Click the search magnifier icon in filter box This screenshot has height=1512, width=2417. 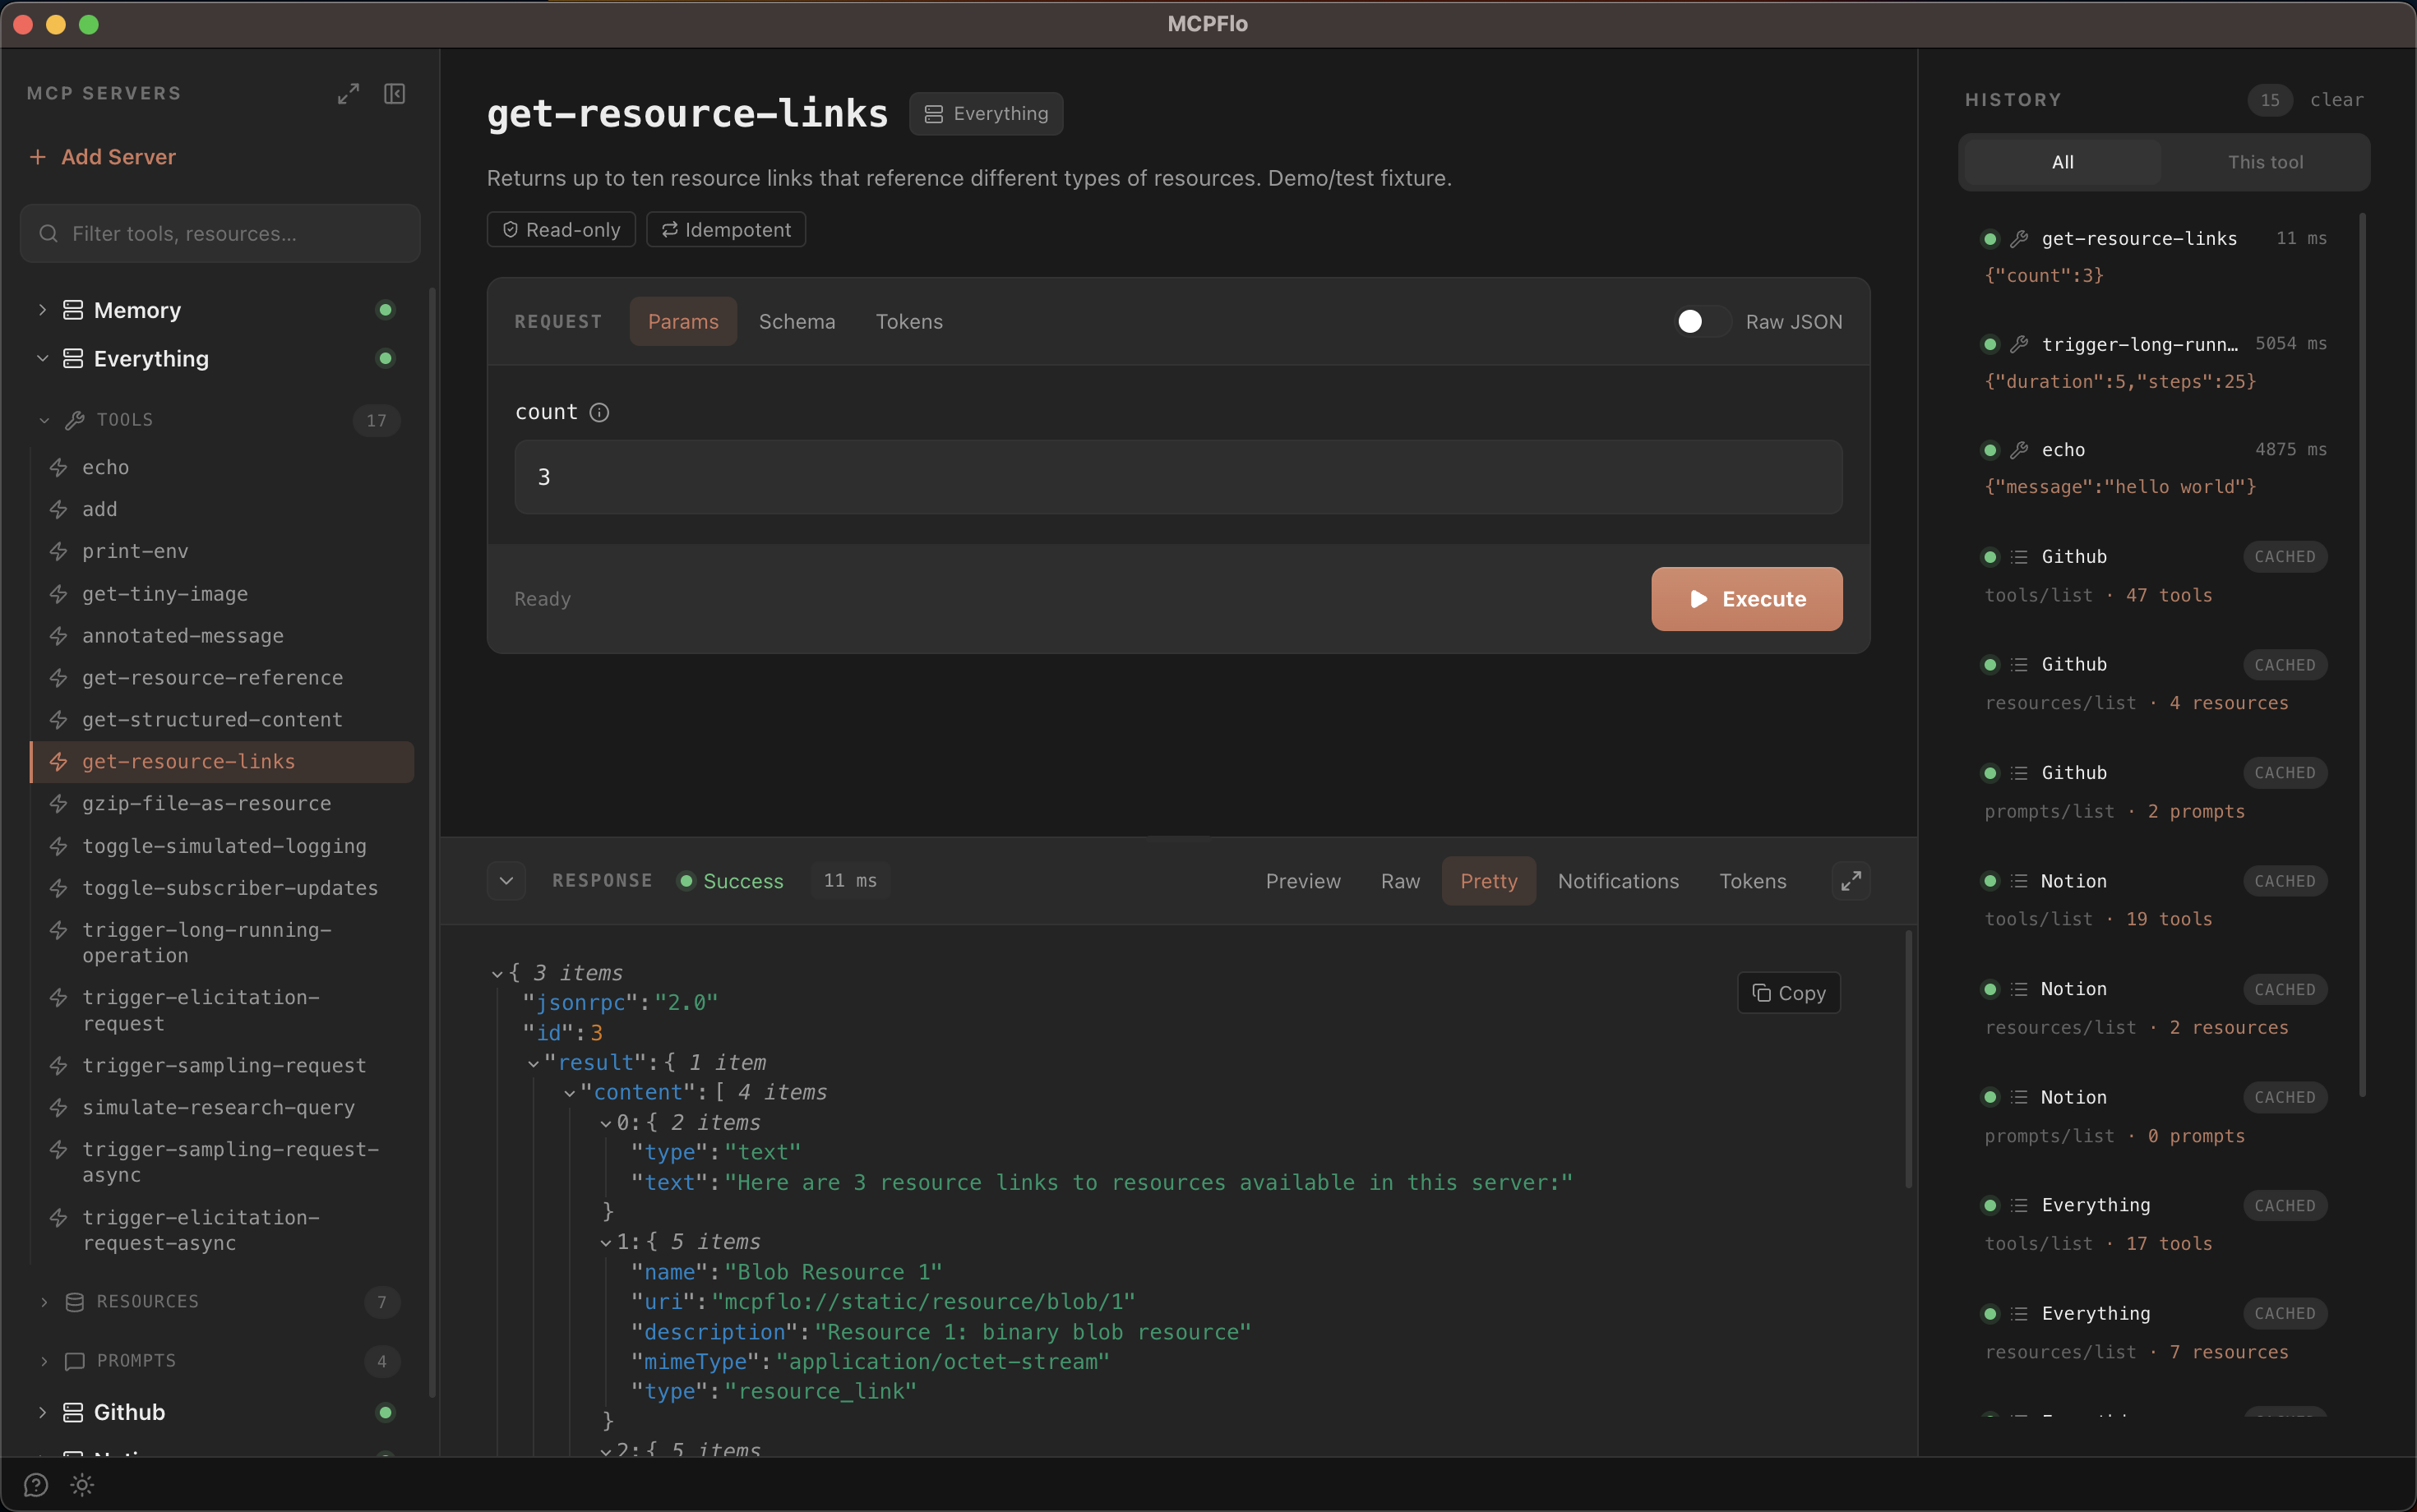click(48, 234)
